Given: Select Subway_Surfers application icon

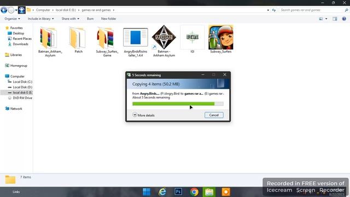Looking at the screenshot, I should pos(221,39).
